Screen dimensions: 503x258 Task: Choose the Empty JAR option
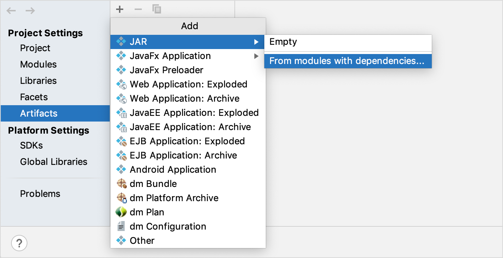tap(283, 42)
